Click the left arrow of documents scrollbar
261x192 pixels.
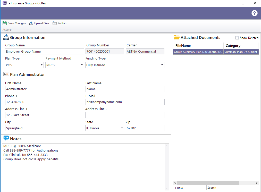click(175, 183)
